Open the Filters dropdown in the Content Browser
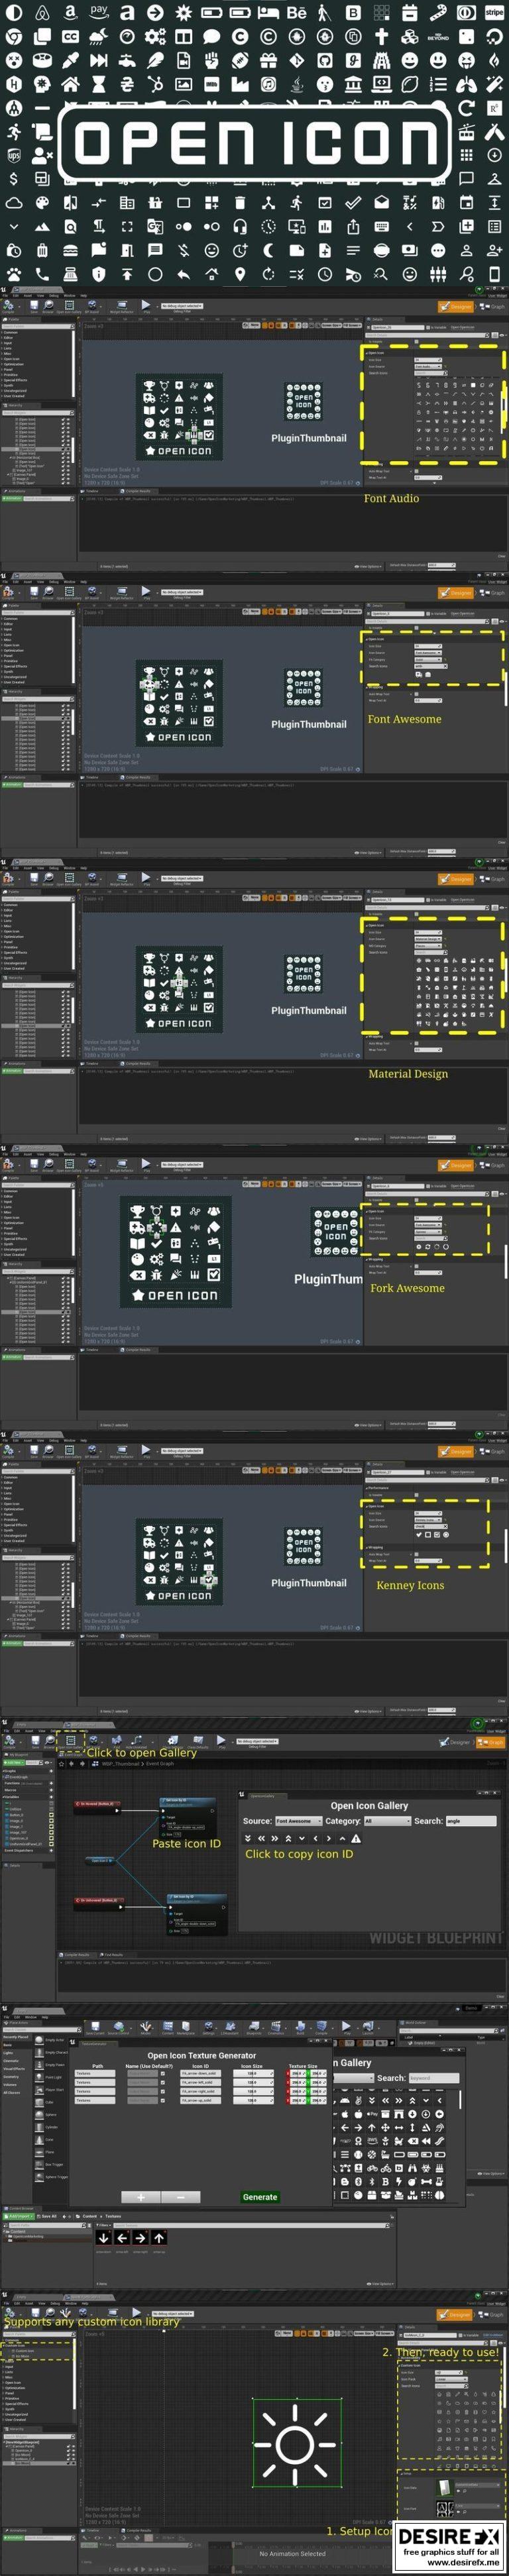 [x=103, y=2226]
